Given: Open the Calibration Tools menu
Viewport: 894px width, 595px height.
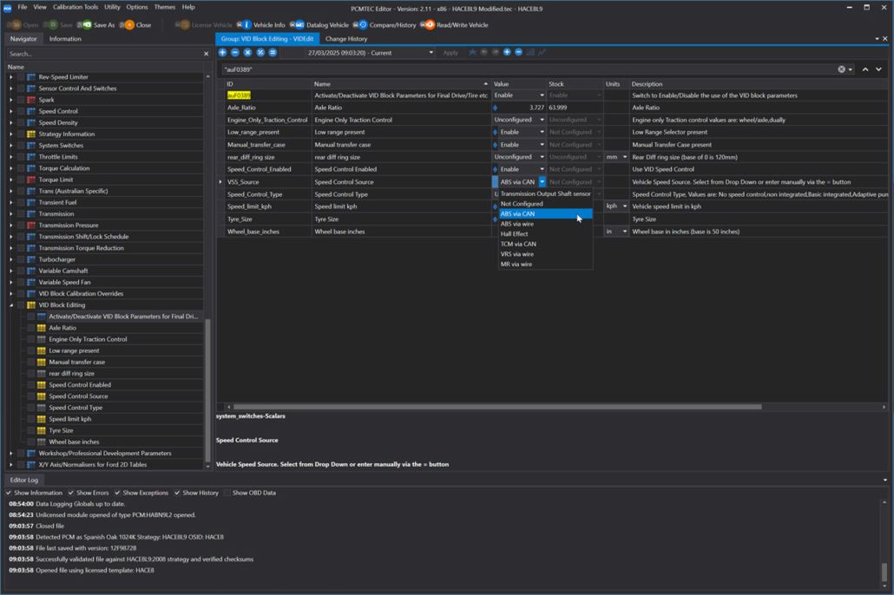Looking at the screenshot, I should pyautogui.click(x=75, y=7).
